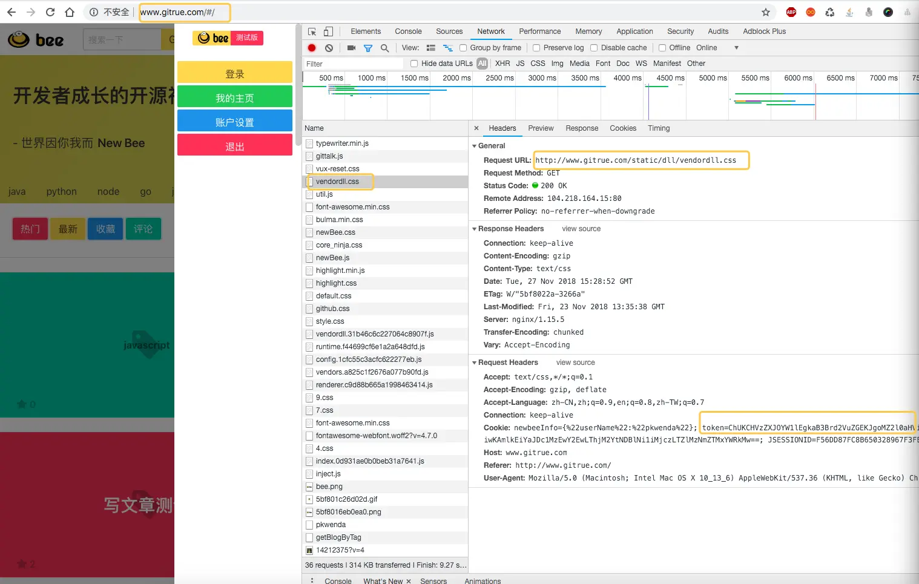Image resolution: width=919 pixels, height=584 pixels.
Task: Stop recording network log red button
Action: [312, 48]
